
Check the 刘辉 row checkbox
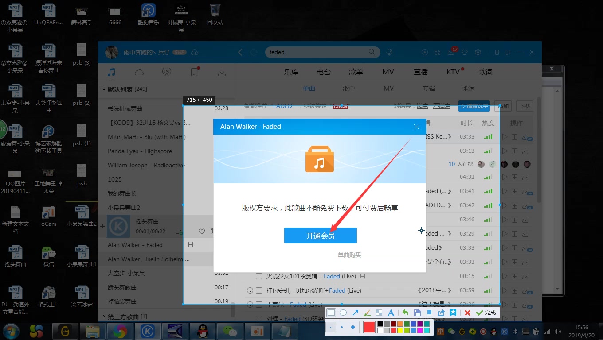[259, 318]
